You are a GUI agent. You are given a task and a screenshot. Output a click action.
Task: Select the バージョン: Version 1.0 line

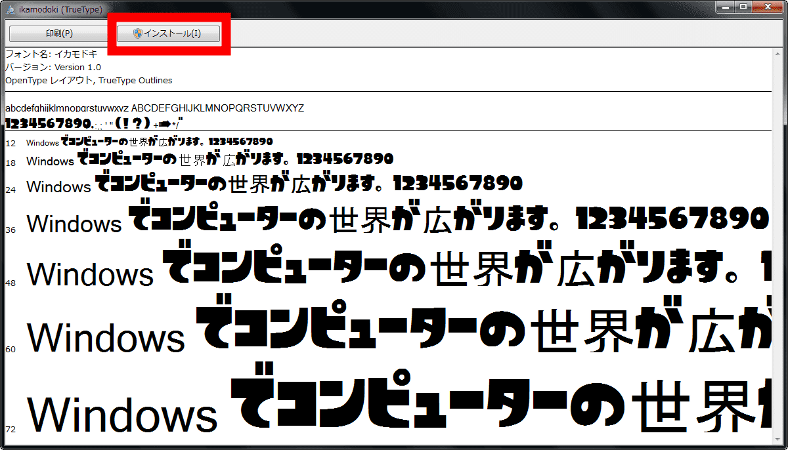coord(53,68)
